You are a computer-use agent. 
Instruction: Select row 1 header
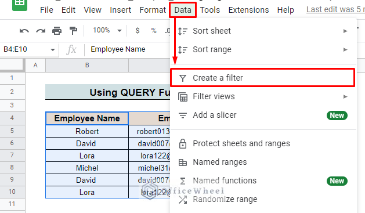tap(12, 78)
